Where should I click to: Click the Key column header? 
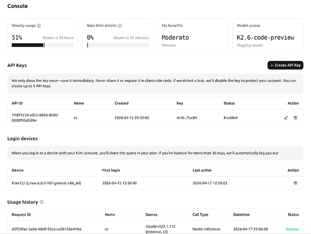(x=180, y=103)
